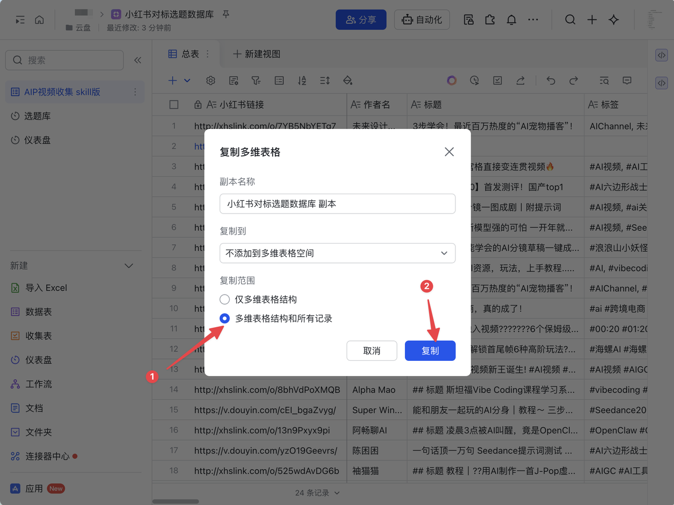This screenshot has height=505, width=674.
Task: Click 取消 in the dialog
Action: tap(372, 351)
